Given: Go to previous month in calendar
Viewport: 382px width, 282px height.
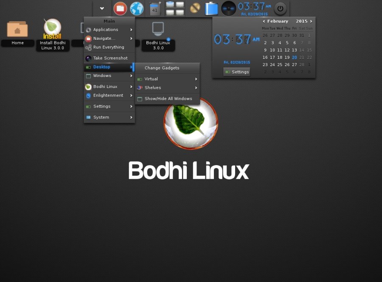Looking at the screenshot, I should [x=264, y=22].
